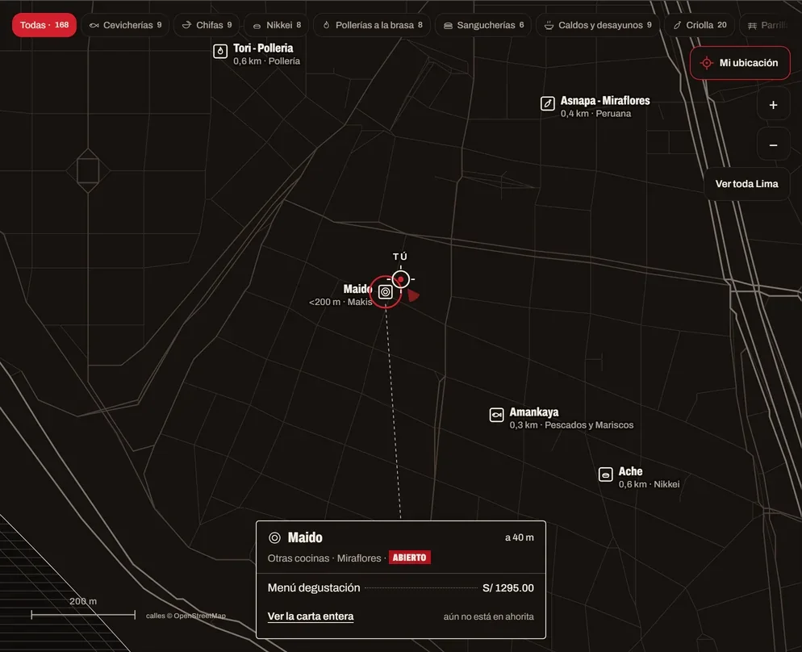
Task: Filter by Criolla category
Action: click(x=700, y=25)
